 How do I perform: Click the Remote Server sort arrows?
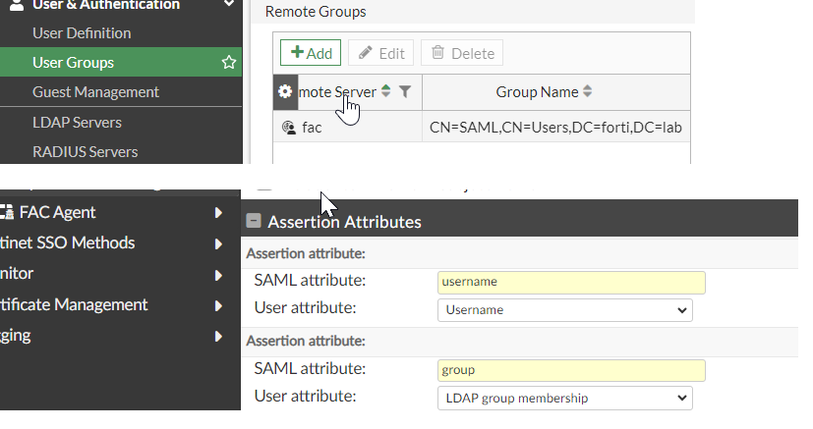pyautogui.click(x=386, y=91)
